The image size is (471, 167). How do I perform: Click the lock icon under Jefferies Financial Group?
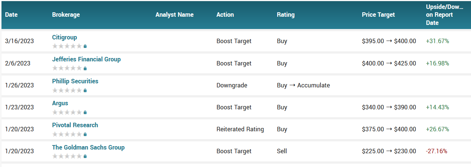coord(85,68)
